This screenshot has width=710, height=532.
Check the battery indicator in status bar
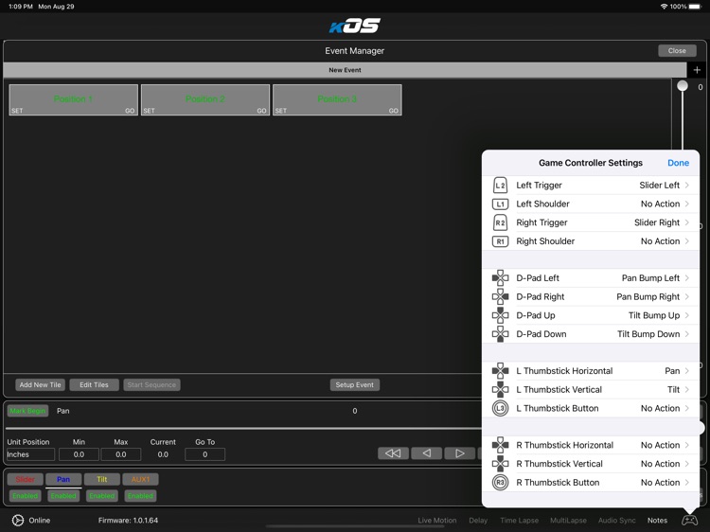[x=695, y=7]
